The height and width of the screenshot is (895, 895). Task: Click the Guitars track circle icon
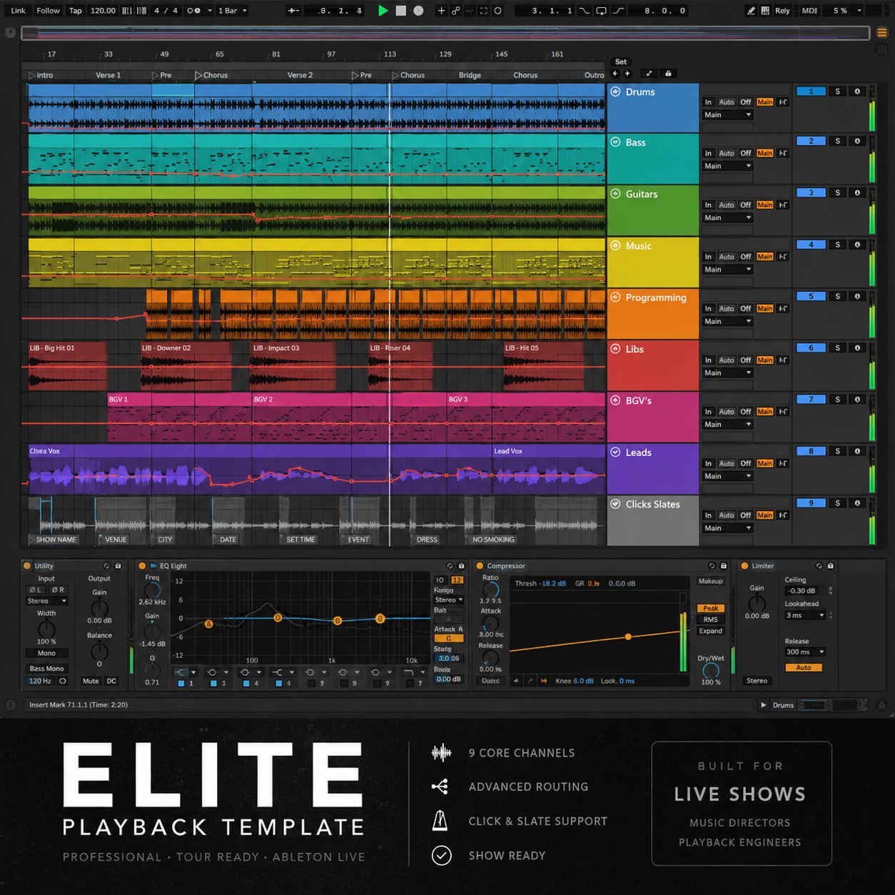coord(615,193)
